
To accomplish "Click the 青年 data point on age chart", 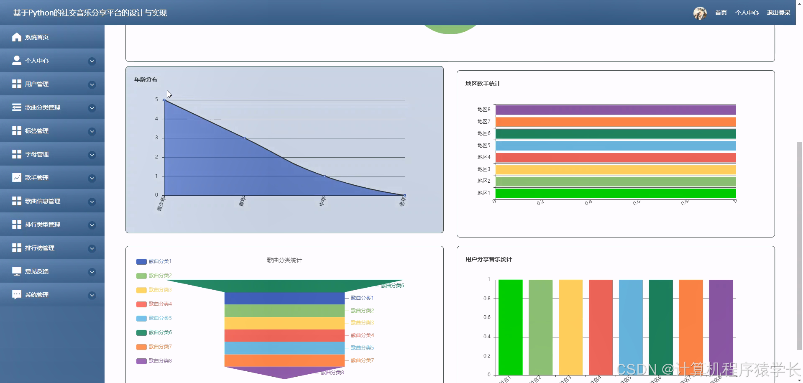I will 245,138.
